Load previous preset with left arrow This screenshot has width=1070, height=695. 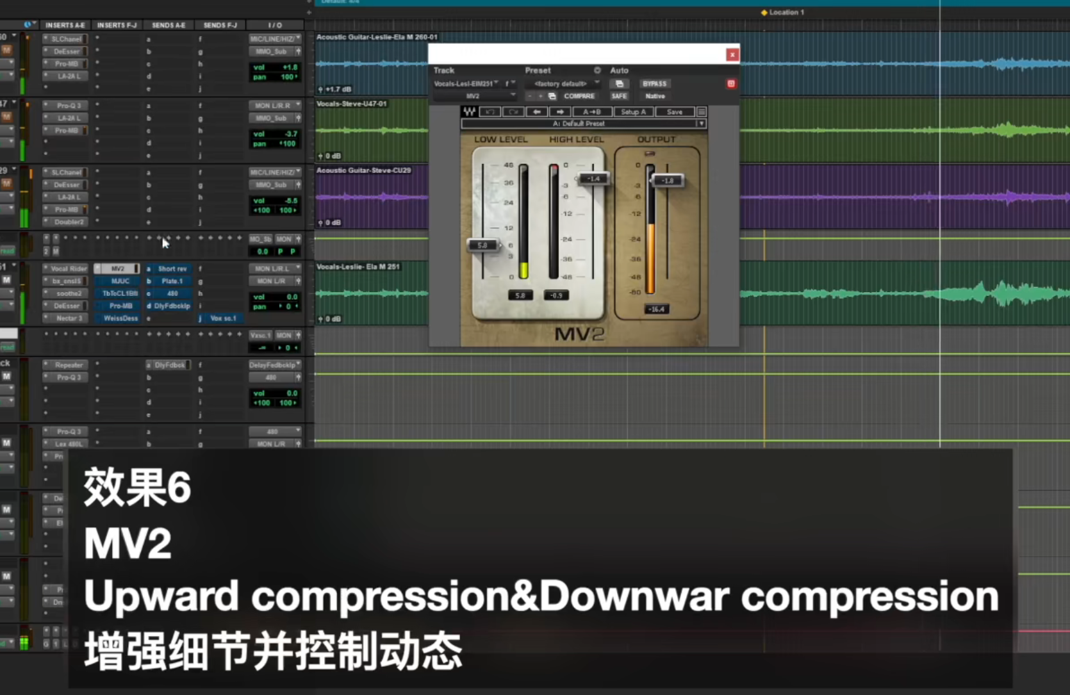(x=537, y=111)
